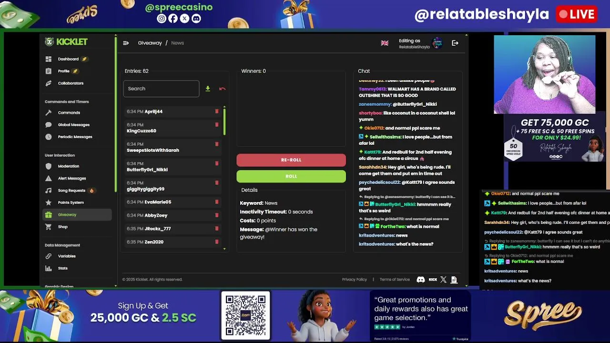Click the News breadcrumb
Viewport: 610px width, 343px height.
(x=177, y=43)
